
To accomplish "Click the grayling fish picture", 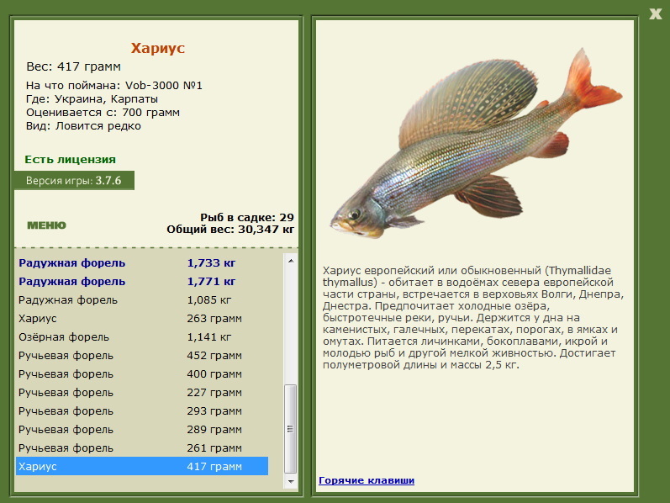I will click(x=476, y=144).
